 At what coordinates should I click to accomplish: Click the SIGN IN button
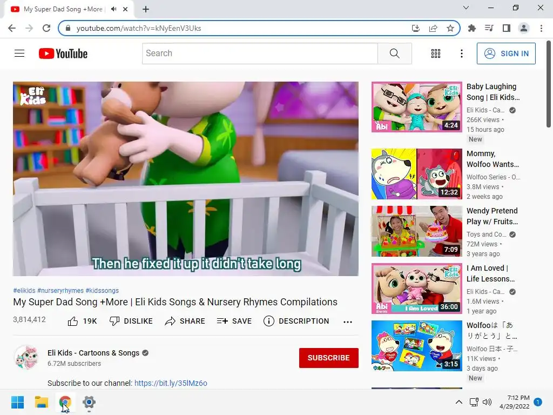click(x=506, y=53)
